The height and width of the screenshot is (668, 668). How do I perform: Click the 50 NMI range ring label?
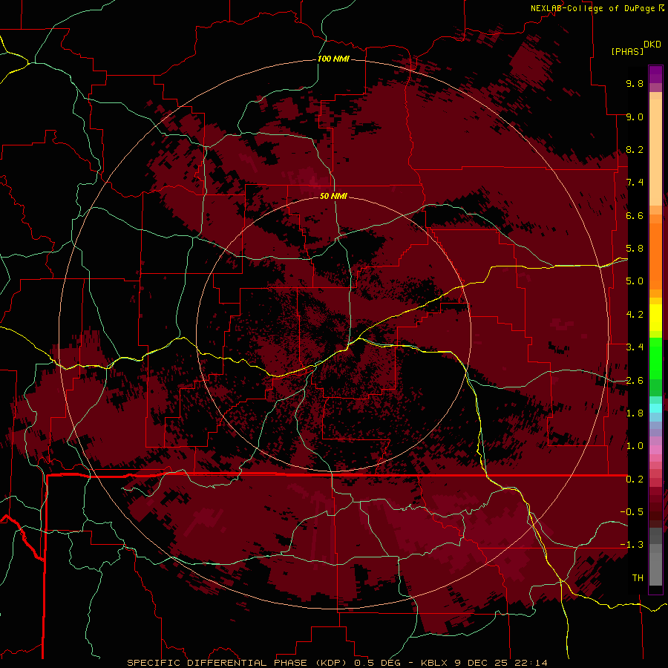coord(333,196)
